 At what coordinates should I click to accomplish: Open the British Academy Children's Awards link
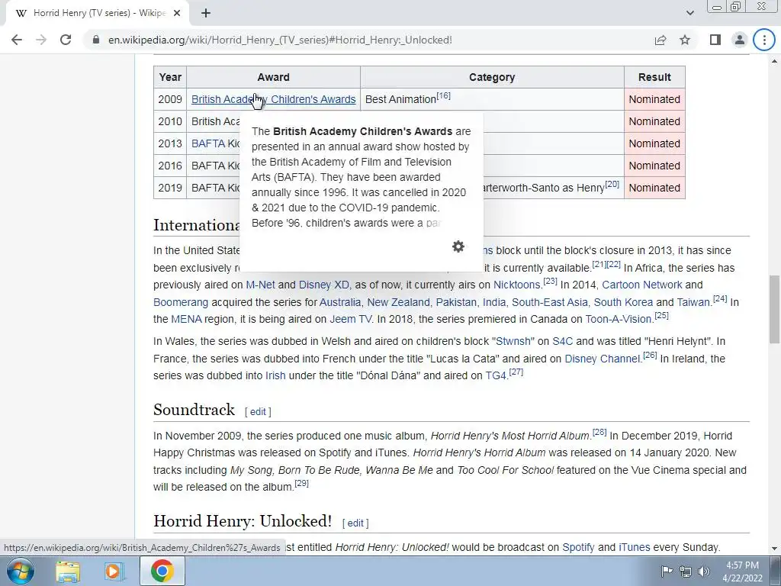274,99
